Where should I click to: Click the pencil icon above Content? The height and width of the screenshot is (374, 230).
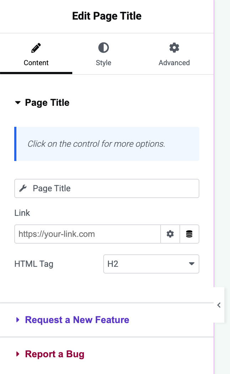(36, 48)
